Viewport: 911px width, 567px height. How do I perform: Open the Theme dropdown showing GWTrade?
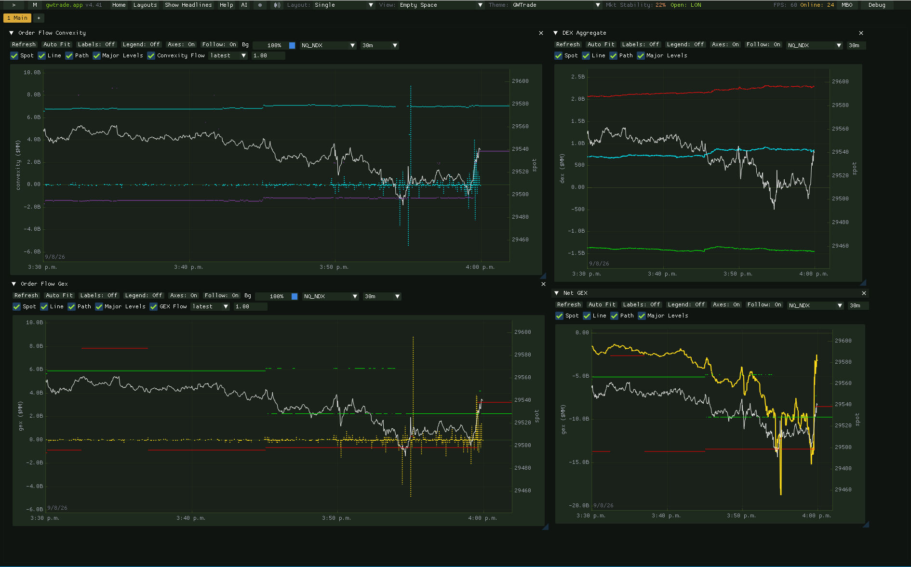556,5
